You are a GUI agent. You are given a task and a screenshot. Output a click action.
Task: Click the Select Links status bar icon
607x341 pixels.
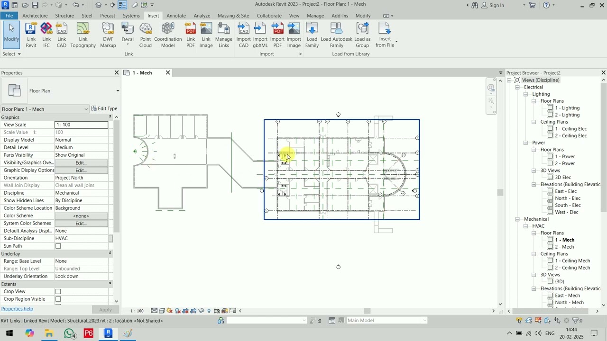[520, 321]
